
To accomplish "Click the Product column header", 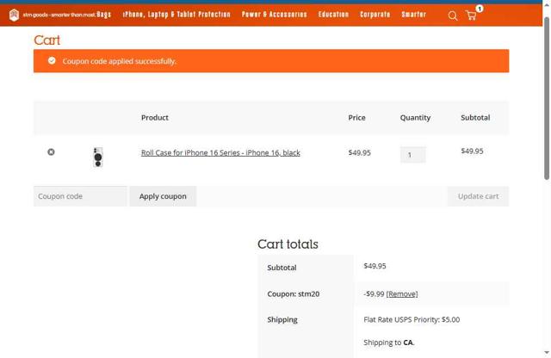I will pos(155,118).
